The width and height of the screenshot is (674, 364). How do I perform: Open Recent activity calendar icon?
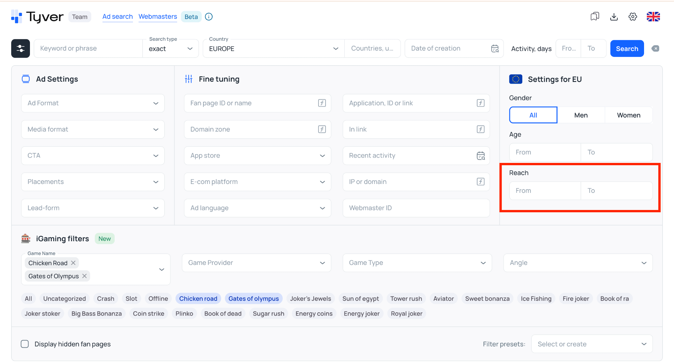pos(480,155)
